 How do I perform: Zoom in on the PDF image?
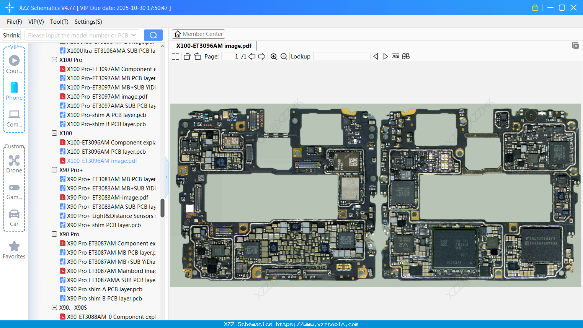pyautogui.click(x=274, y=56)
